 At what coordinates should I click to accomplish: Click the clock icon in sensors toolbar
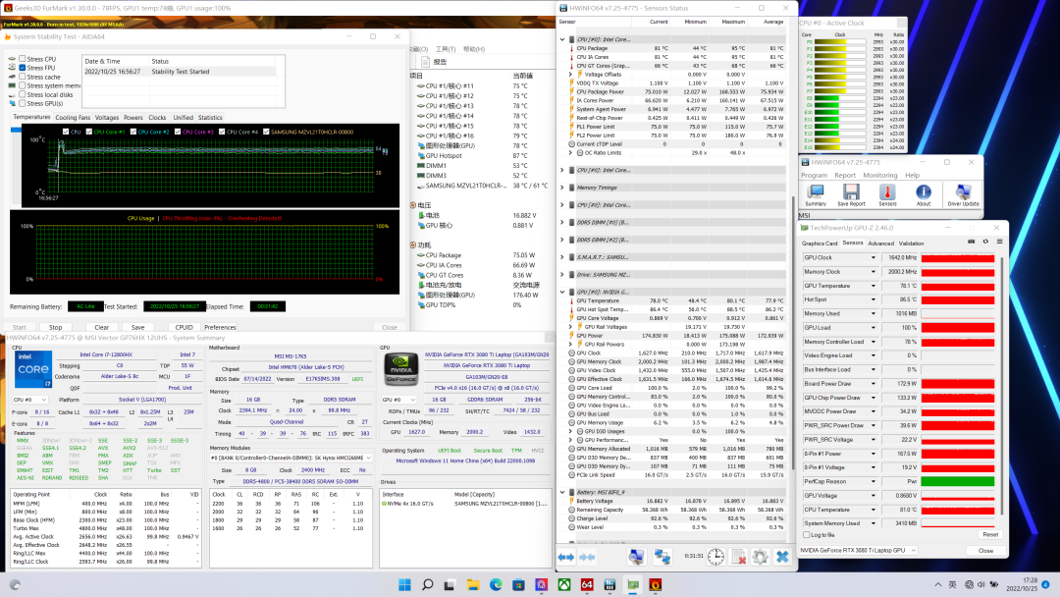tap(715, 557)
